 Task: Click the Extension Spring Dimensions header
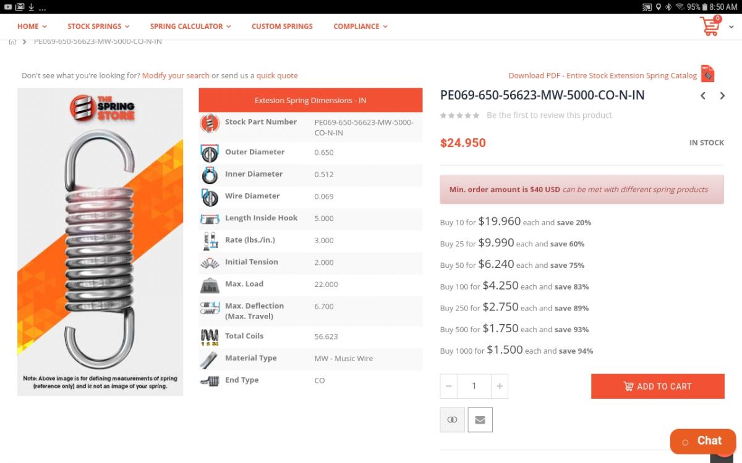pos(310,100)
